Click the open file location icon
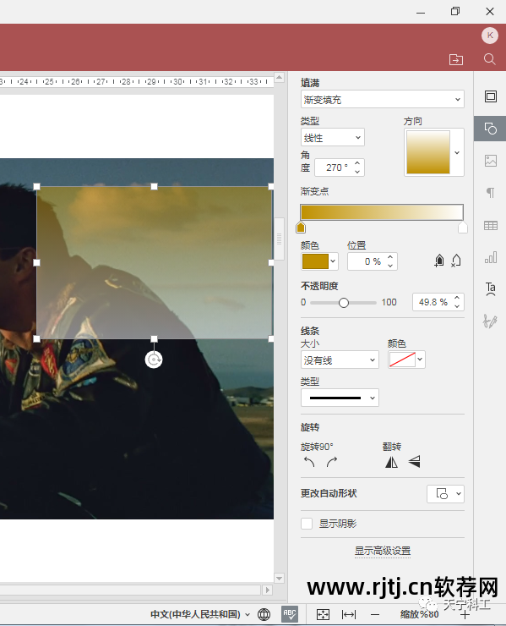Image resolution: width=506 pixels, height=626 pixels. 456,59
